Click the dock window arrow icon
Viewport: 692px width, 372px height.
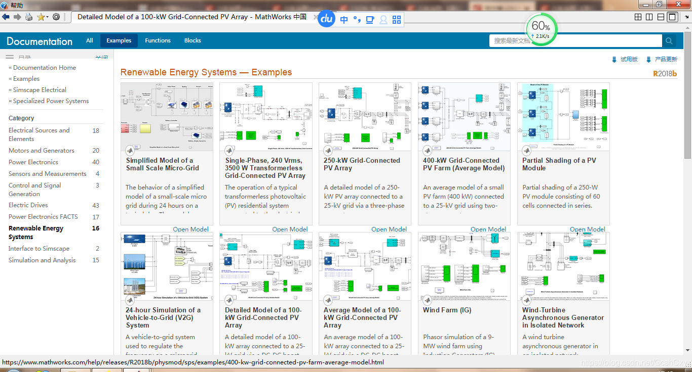point(686,17)
